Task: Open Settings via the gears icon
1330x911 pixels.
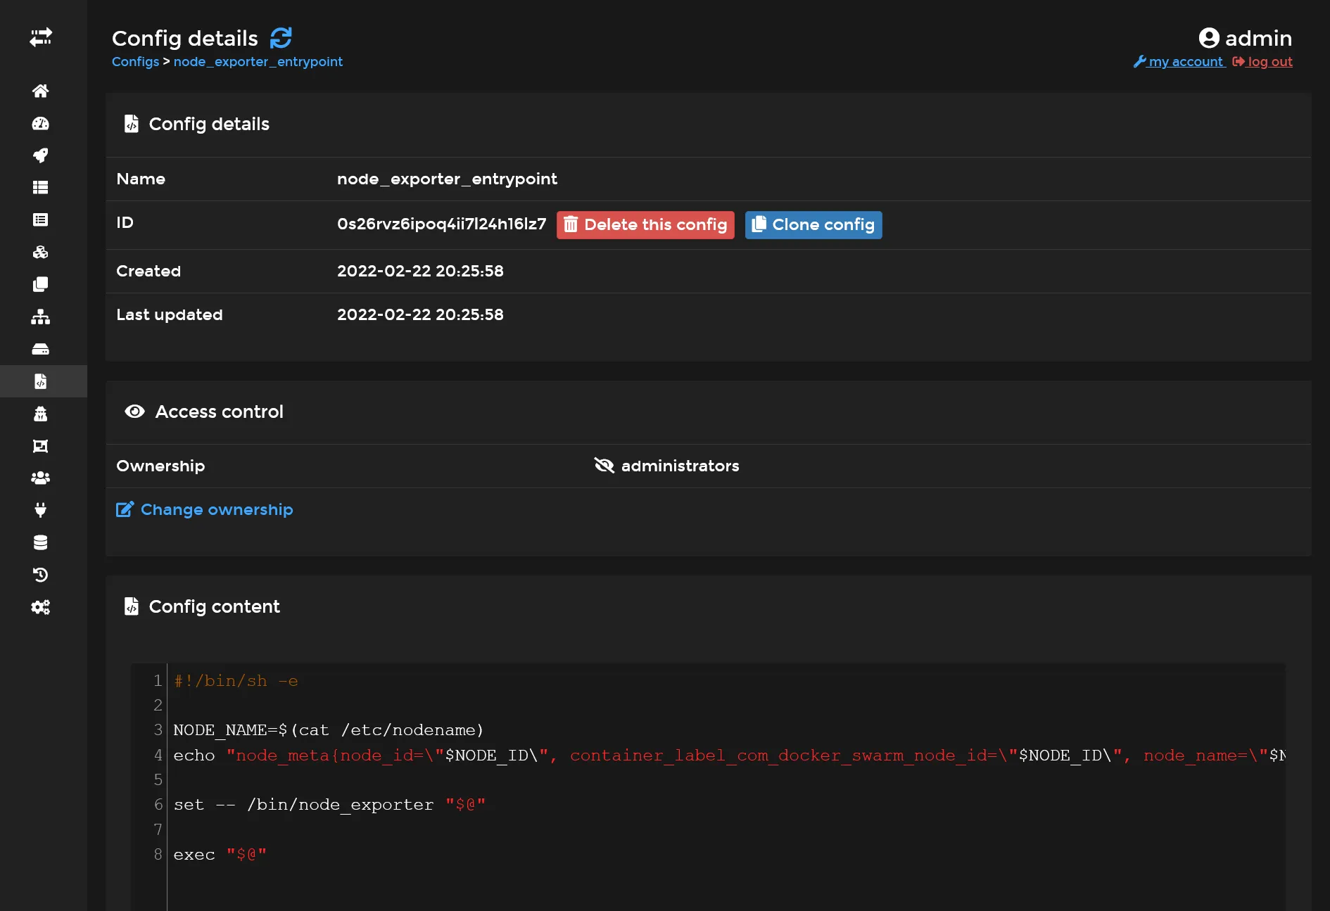Action: tap(42, 606)
